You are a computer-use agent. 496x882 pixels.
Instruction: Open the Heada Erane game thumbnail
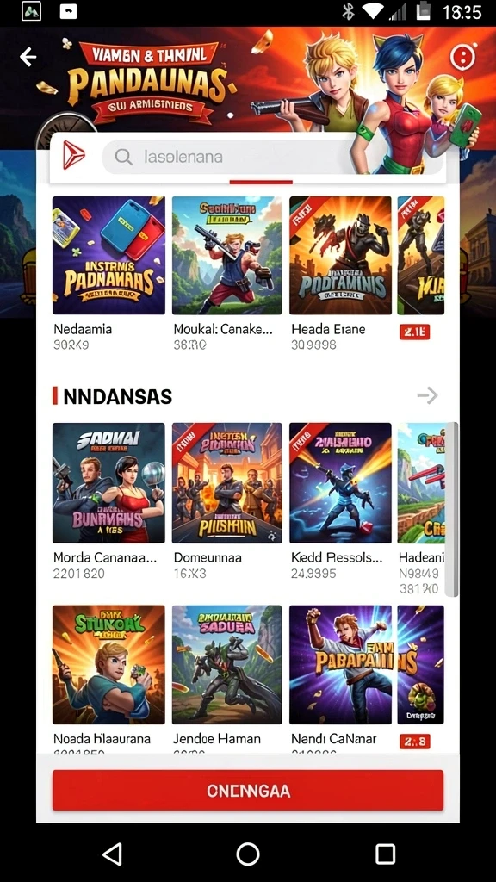(340, 255)
